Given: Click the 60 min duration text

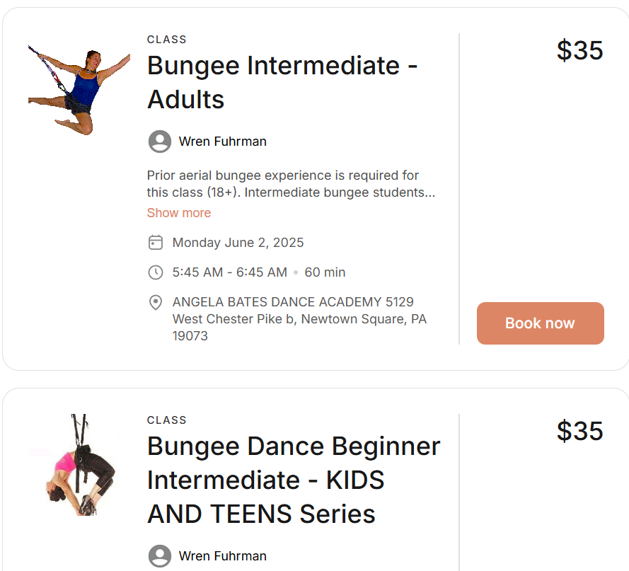Looking at the screenshot, I should (325, 272).
